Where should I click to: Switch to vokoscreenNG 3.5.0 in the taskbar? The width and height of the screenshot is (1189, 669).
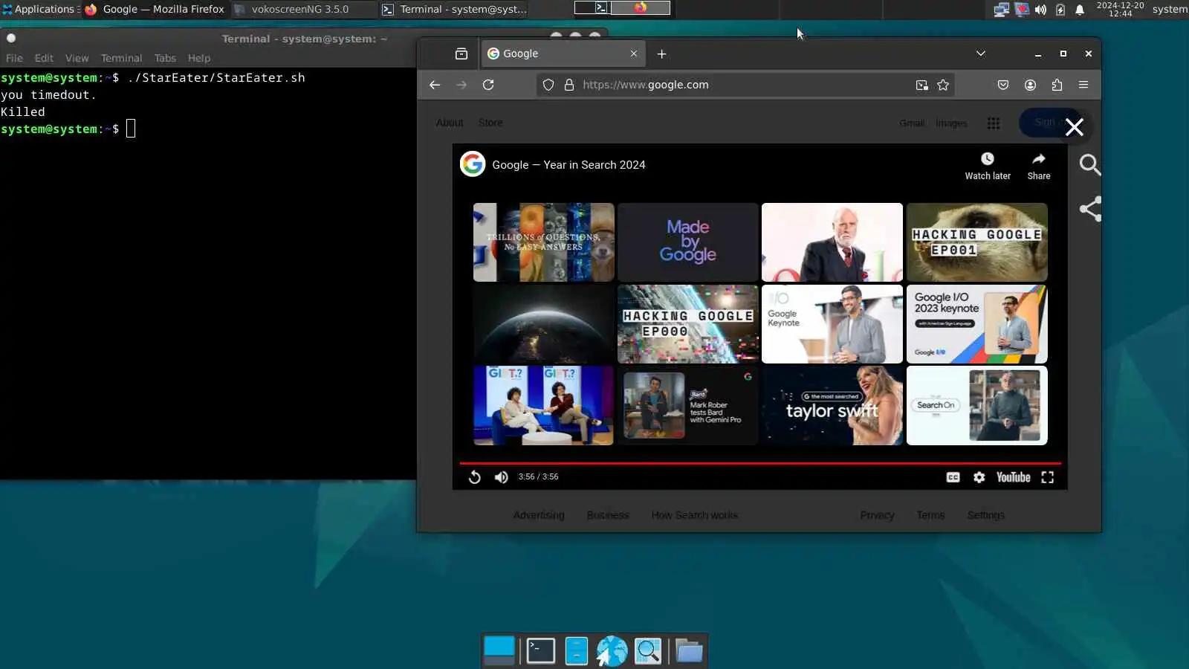tap(304, 9)
